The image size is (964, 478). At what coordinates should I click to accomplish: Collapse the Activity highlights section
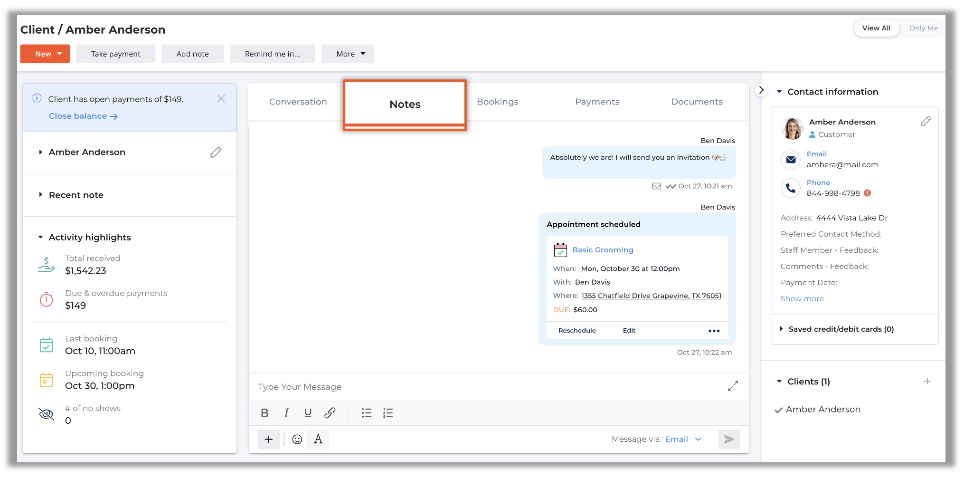coord(40,237)
